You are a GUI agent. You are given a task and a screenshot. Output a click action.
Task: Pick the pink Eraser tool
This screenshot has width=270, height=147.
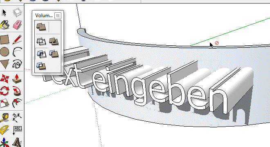point(17,25)
